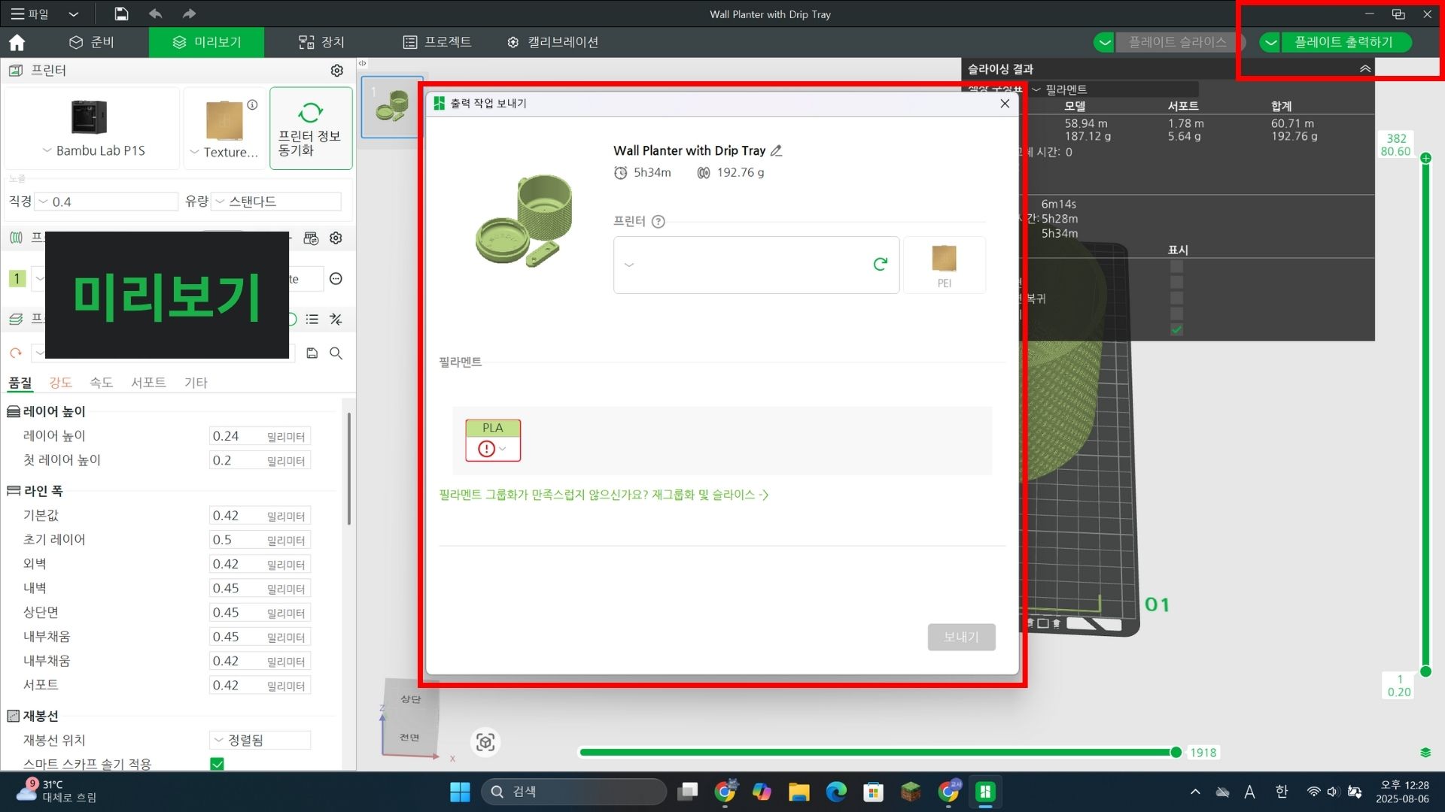Screen dimensions: 1445x812
Task: Select PEI plate thumbnail in dialog
Action: 944,265
